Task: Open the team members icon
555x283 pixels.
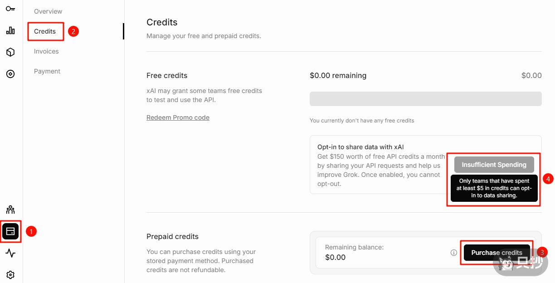Action: pyautogui.click(x=10, y=210)
